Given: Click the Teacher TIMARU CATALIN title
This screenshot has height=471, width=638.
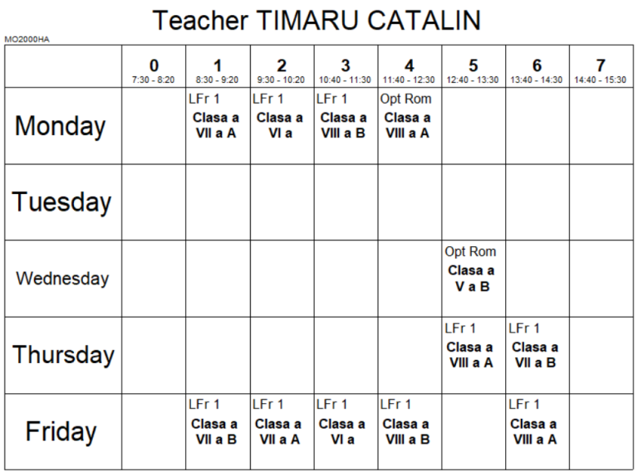Looking at the screenshot, I should (x=317, y=20).
